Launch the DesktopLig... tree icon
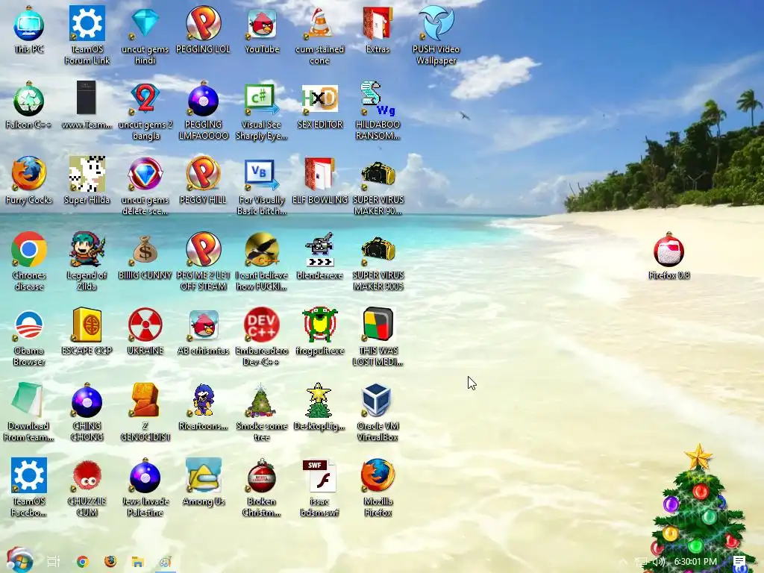 pyautogui.click(x=319, y=407)
